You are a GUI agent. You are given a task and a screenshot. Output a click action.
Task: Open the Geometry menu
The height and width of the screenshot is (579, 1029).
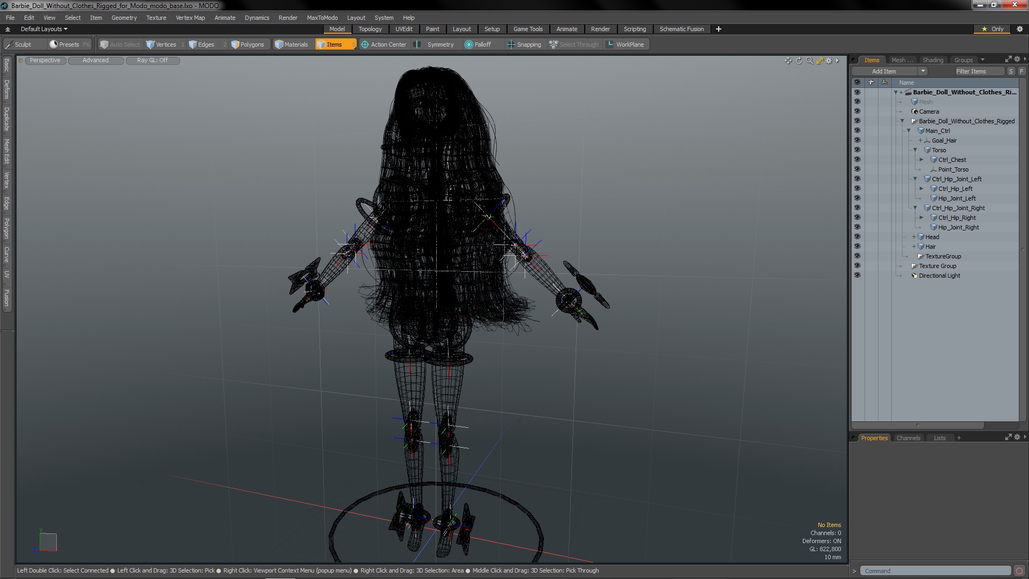(x=124, y=18)
